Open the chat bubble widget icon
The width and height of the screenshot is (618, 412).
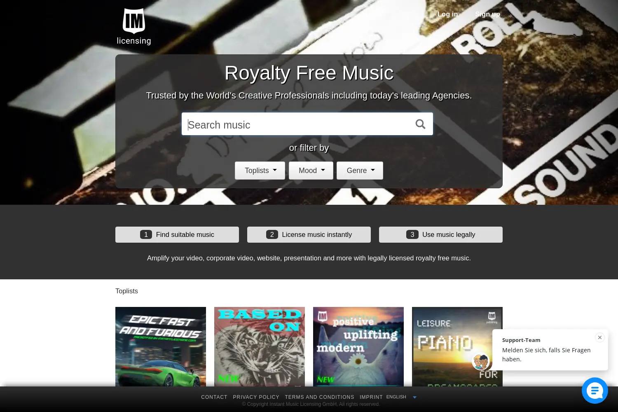(x=595, y=391)
